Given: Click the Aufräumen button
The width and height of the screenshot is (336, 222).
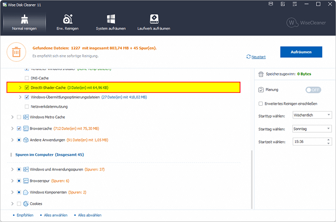Looking at the screenshot, I should (301, 52).
